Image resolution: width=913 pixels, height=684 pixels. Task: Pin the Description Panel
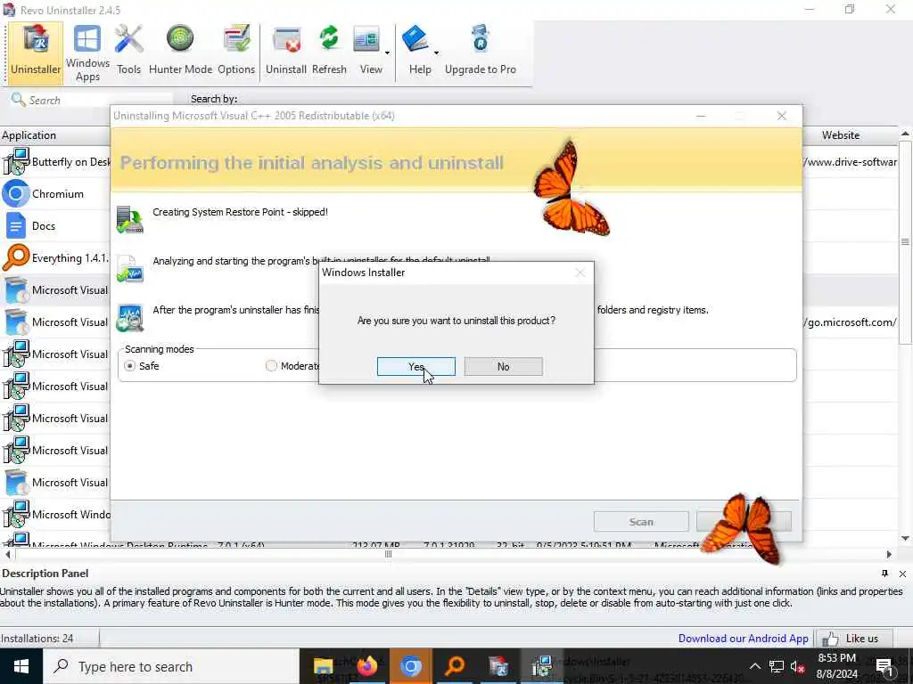[x=885, y=574]
